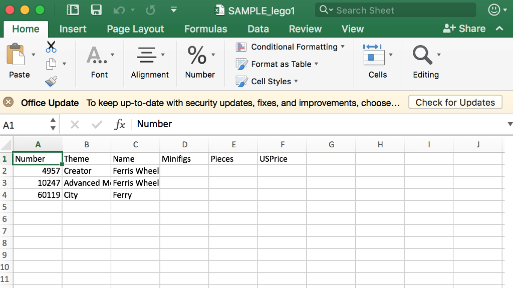Open the Customize Quick Access Toolbar dropdown
This screenshot has width=513, height=288.
(174, 10)
